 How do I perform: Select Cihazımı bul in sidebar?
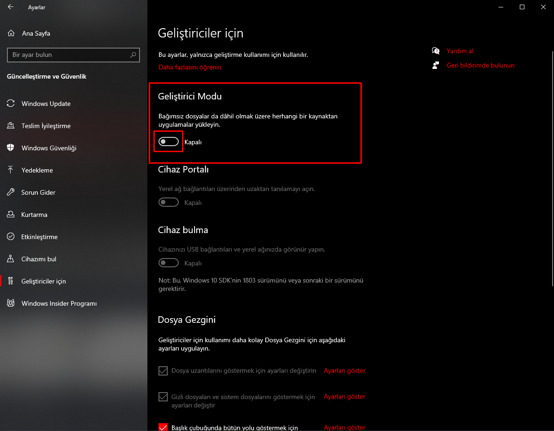tap(73, 259)
